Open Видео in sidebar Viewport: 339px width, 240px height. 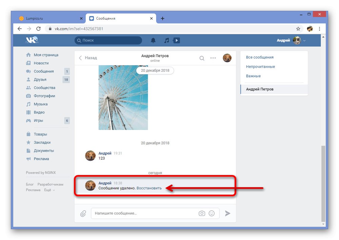pyautogui.click(x=39, y=112)
